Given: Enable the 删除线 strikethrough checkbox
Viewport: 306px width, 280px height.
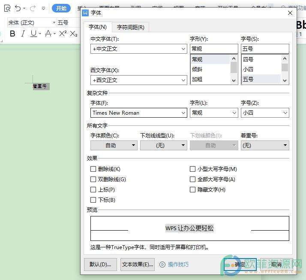Looking at the screenshot, I should (x=93, y=169).
